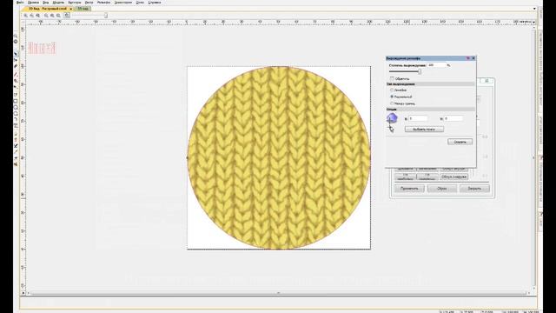The image size is (556, 313).
Task: Click the horizontal scrollbar below the canvas
Action: pyautogui.click(x=278, y=293)
